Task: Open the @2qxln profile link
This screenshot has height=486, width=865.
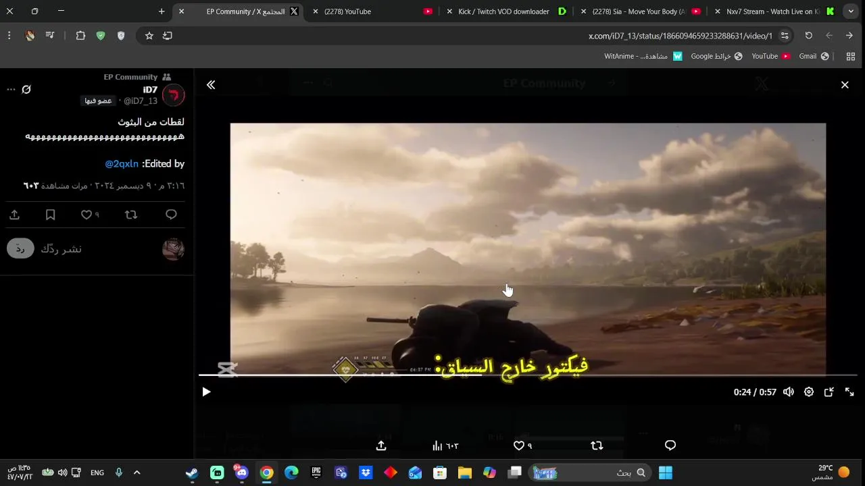Action: point(122,164)
